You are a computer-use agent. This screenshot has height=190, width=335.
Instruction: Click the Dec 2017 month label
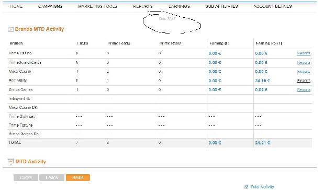(x=167, y=19)
